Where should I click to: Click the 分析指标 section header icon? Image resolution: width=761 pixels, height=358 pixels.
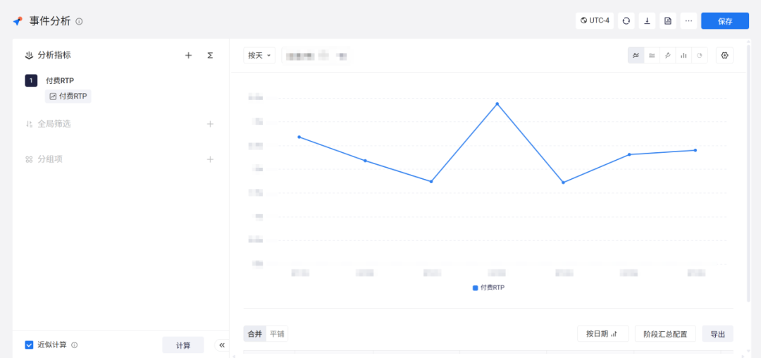[29, 55]
